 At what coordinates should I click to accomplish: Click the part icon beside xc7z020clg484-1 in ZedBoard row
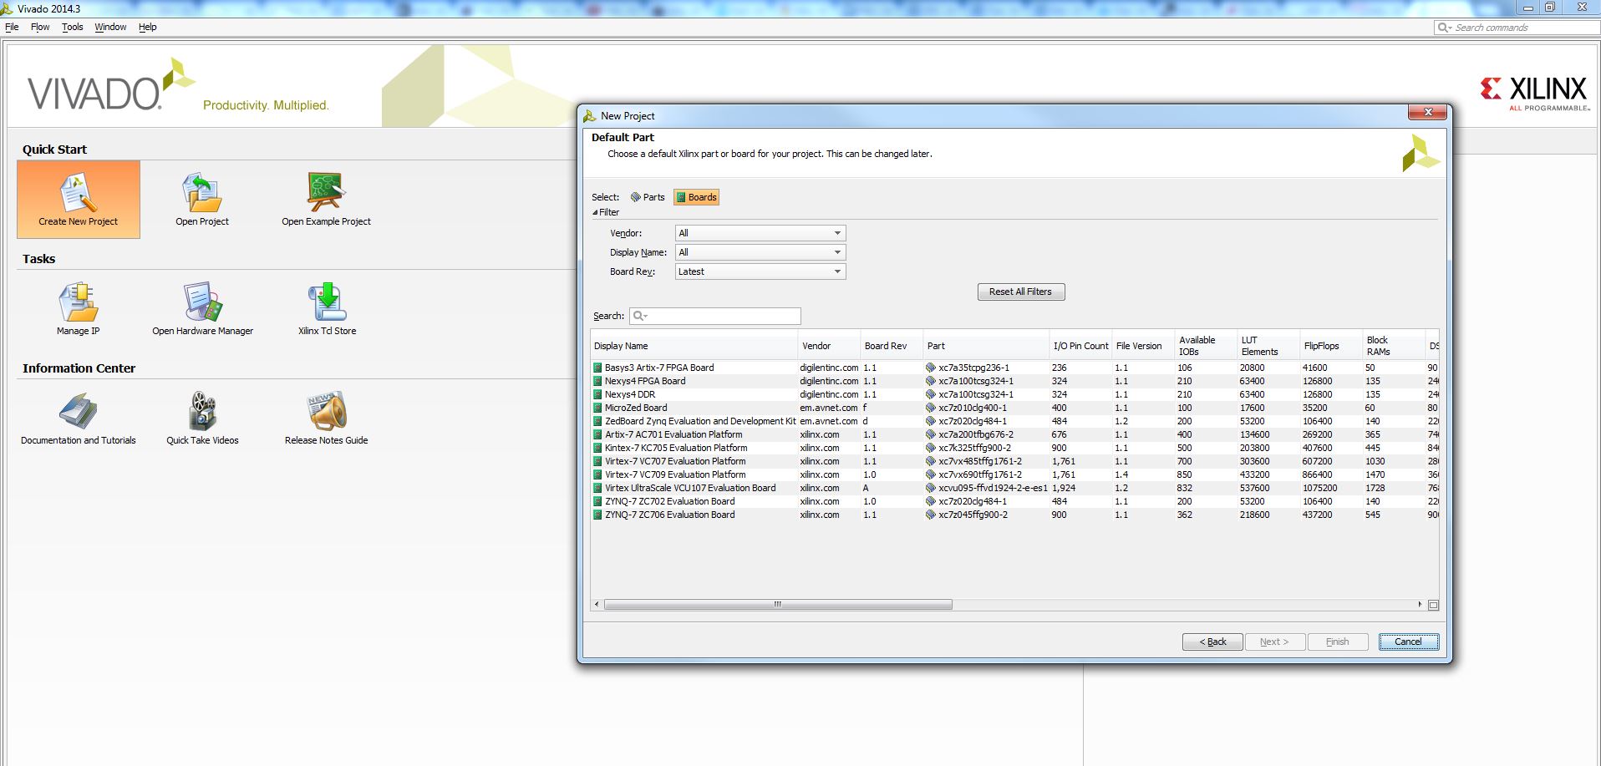coord(931,421)
